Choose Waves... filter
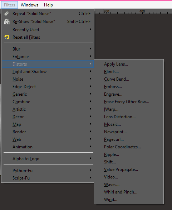Viewport: 172px width, 210px height. point(129,185)
